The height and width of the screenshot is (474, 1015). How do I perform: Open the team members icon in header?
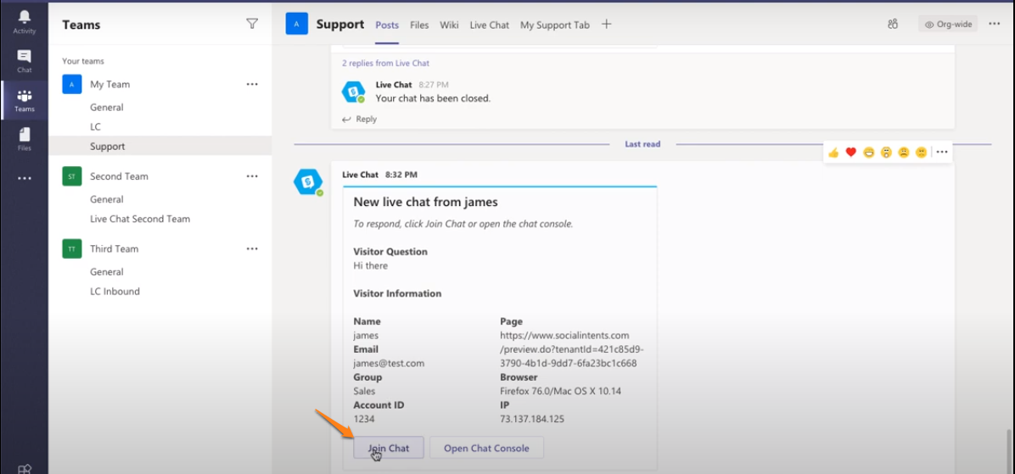coord(894,24)
